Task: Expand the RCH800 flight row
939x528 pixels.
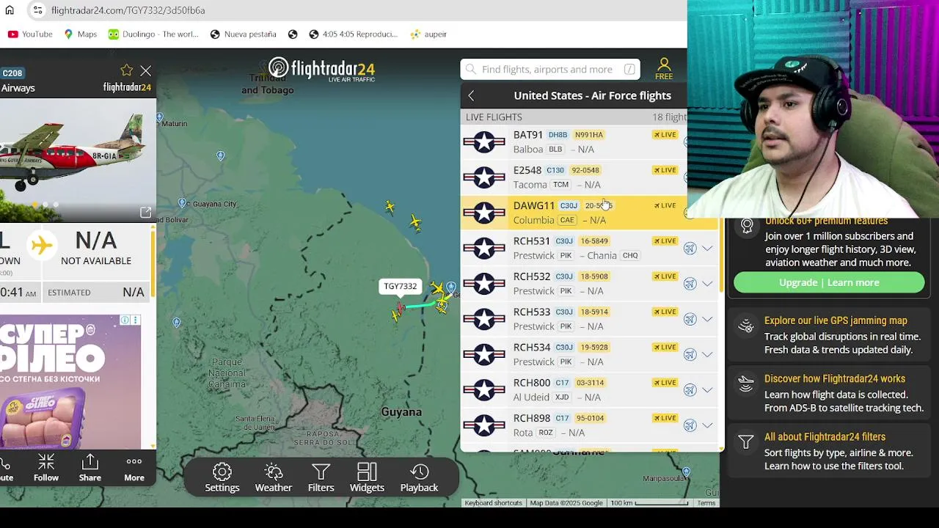Action: click(707, 389)
